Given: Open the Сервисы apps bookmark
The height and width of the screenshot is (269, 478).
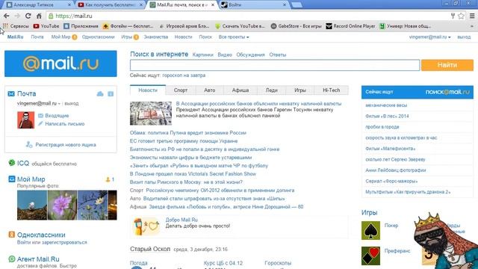Looking at the screenshot, I should click(16, 26).
